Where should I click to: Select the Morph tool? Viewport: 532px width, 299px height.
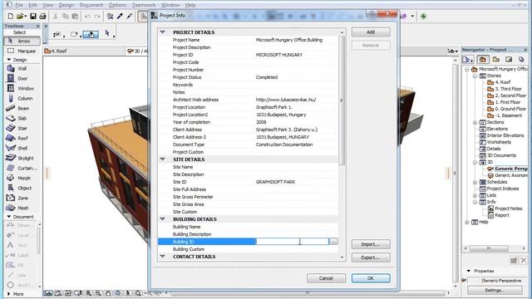tap(22, 178)
